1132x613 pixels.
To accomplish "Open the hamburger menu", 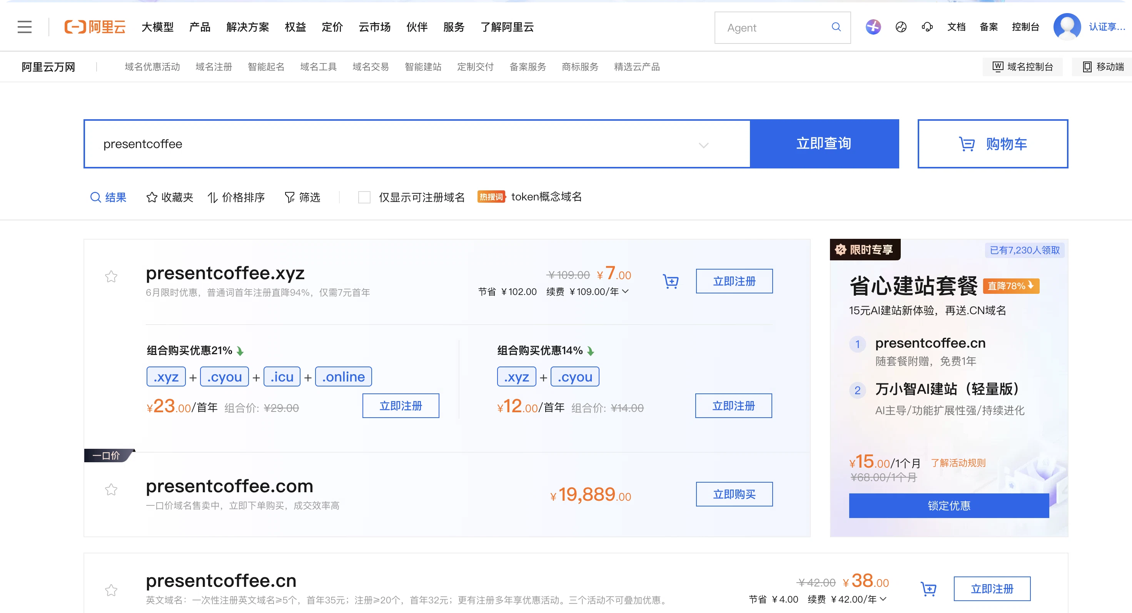I will tap(25, 27).
